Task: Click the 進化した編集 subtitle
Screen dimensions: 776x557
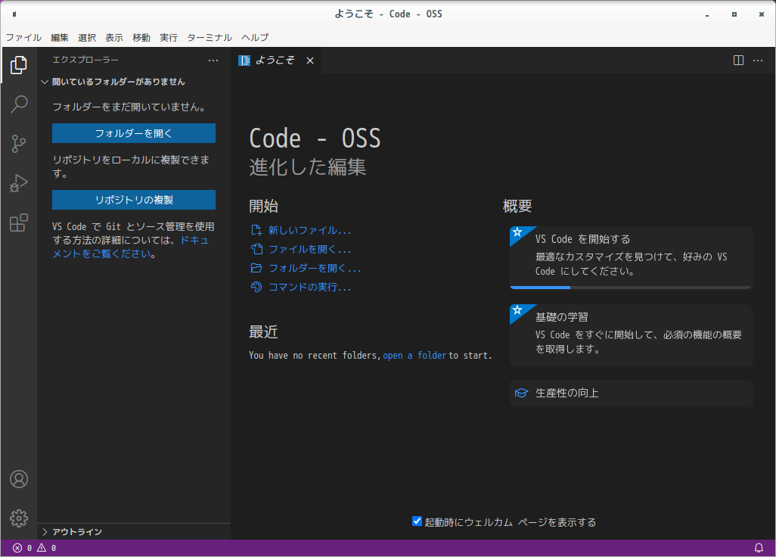Action: [307, 166]
